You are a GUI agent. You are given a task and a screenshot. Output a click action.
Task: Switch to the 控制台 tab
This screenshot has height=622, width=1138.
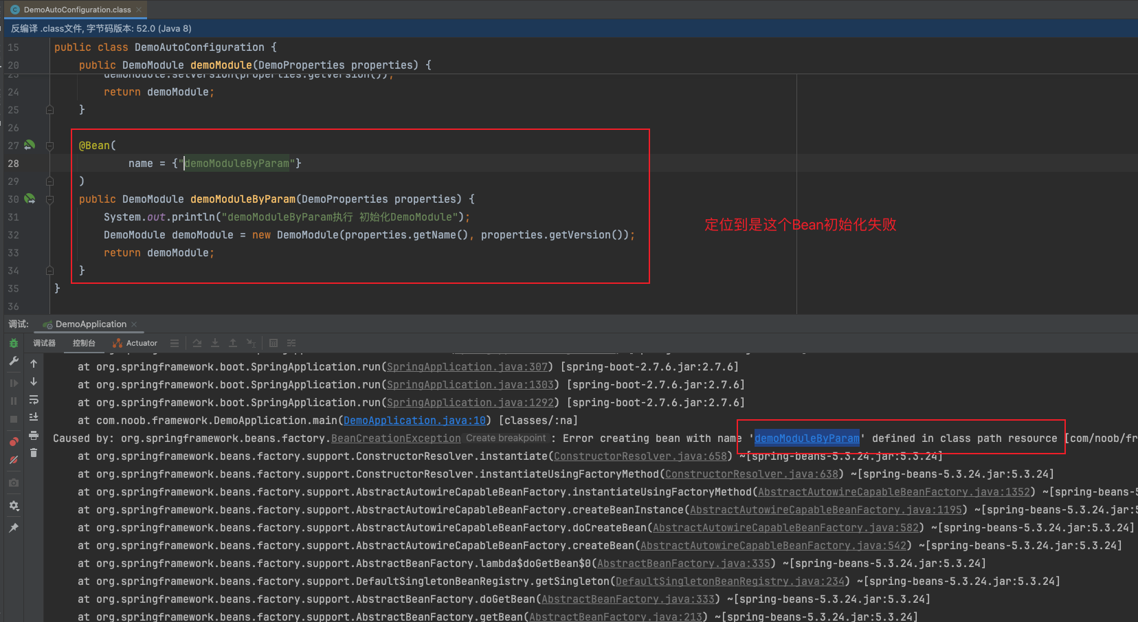point(84,343)
